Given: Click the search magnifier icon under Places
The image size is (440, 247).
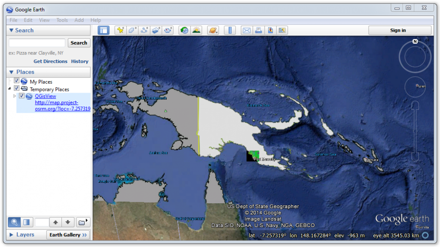Looking at the screenshot, I should [14, 223].
